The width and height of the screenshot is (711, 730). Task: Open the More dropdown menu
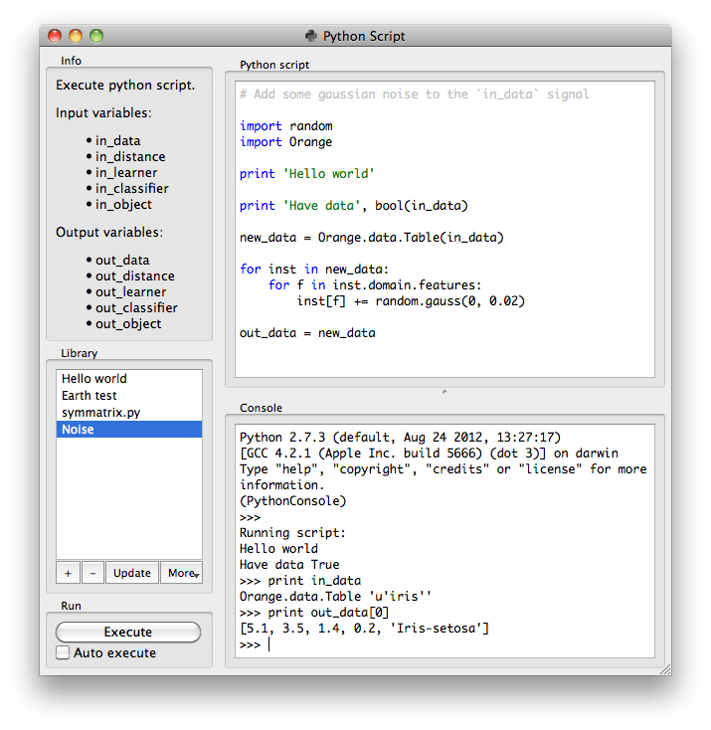tap(182, 573)
